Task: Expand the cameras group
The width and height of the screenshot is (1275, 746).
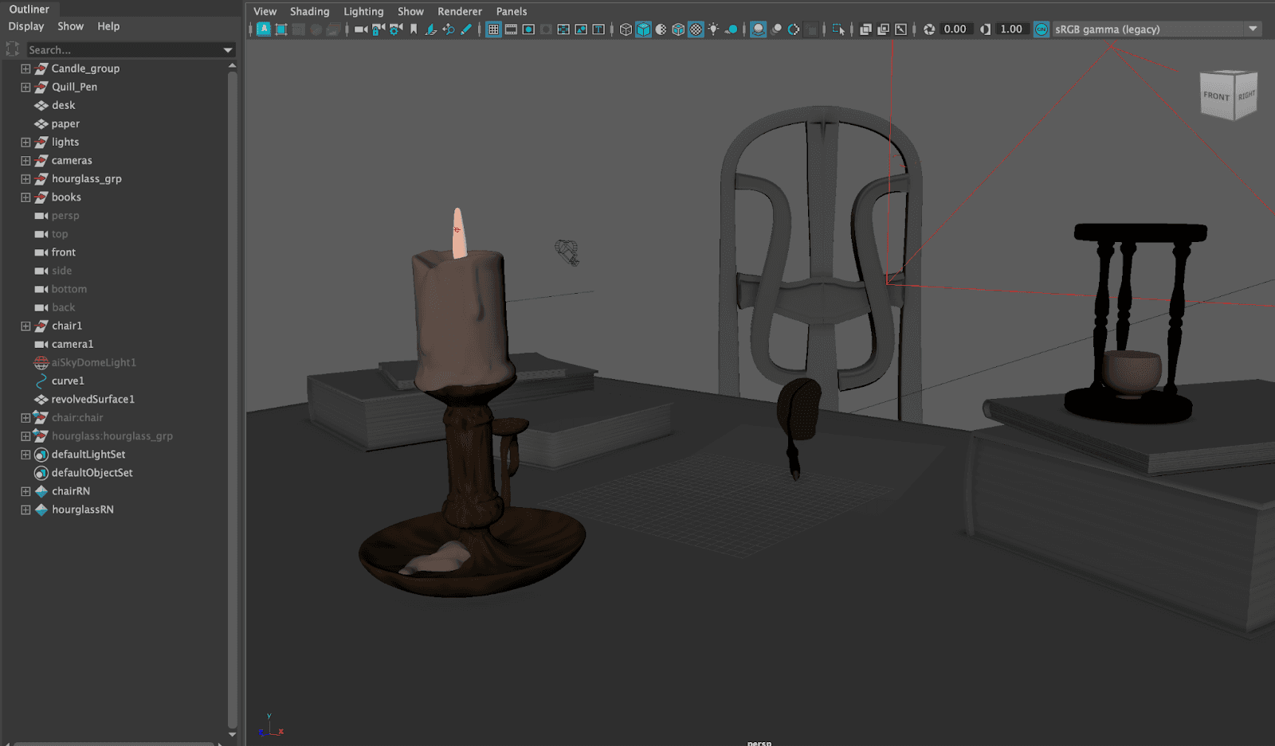Action: coord(25,160)
